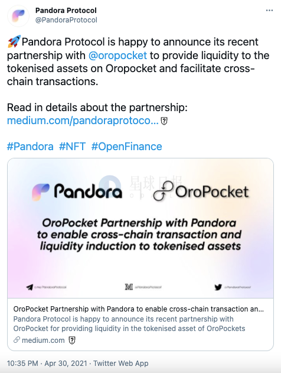Click the Pandora logo in card image

(77, 192)
